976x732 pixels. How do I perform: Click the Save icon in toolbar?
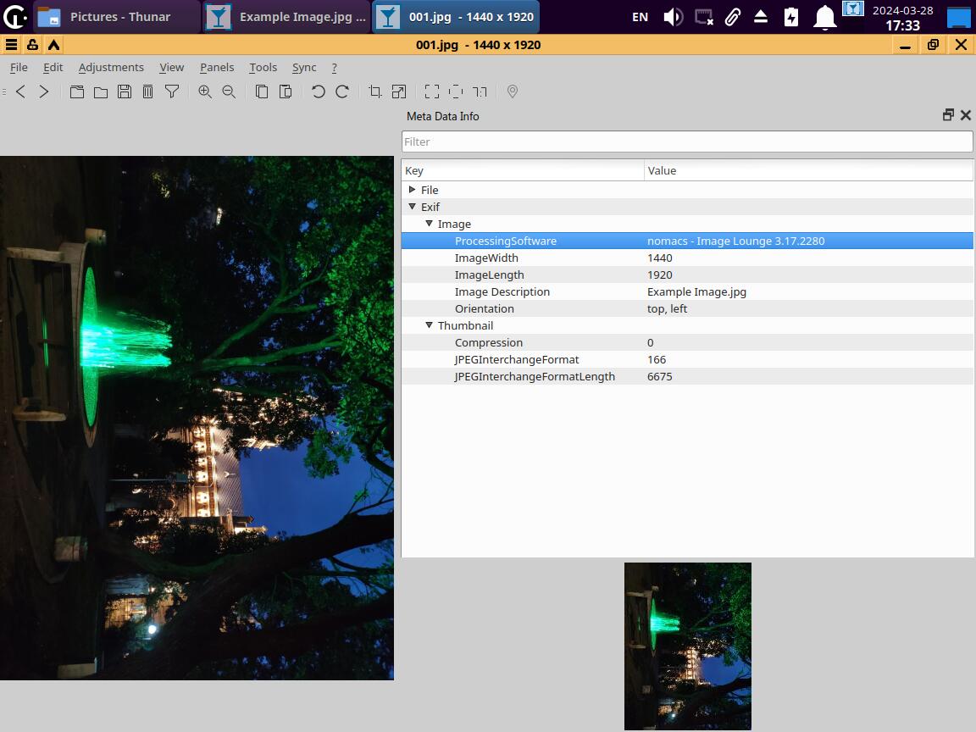125,91
